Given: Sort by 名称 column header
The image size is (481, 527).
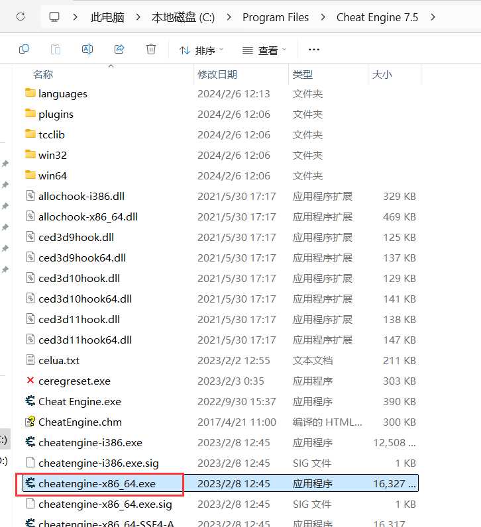Looking at the screenshot, I should [x=43, y=74].
